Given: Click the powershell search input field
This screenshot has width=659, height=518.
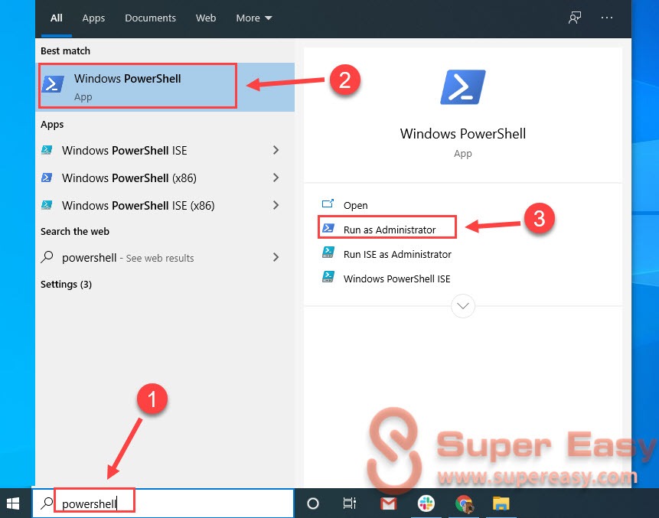Looking at the screenshot, I should (x=164, y=503).
